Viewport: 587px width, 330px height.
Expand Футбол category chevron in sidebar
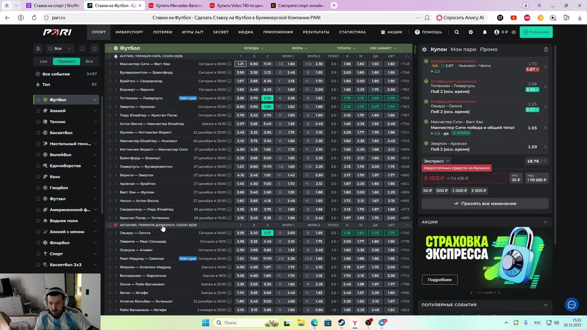click(95, 99)
